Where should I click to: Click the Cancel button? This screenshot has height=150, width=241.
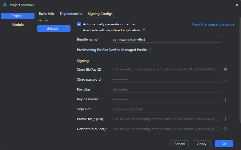click(179, 144)
